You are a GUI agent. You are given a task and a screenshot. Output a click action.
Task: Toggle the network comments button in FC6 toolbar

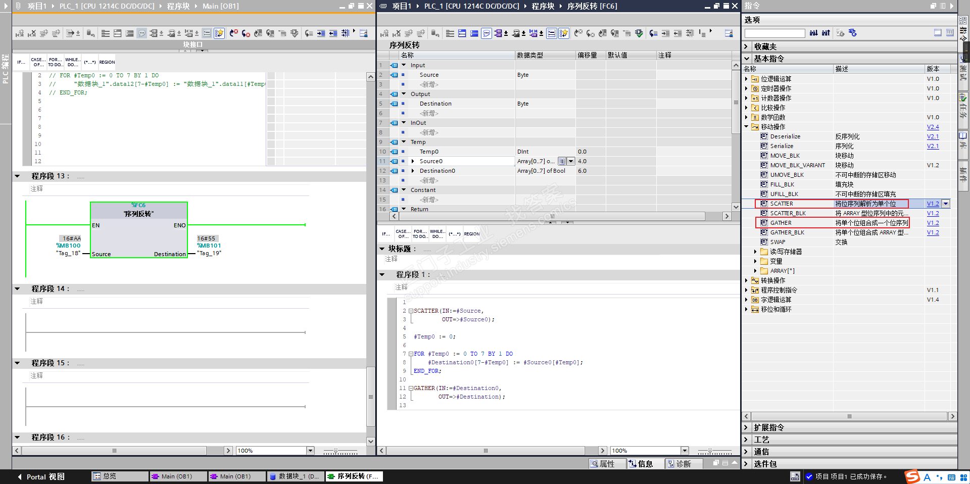tap(487, 33)
